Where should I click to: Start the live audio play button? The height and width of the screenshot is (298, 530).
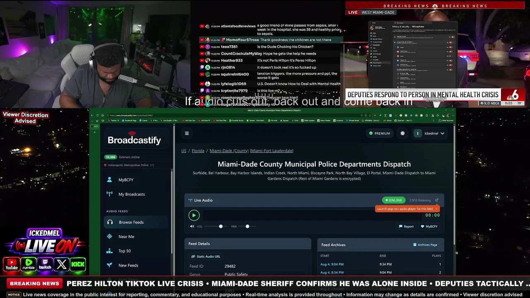(194, 215)
